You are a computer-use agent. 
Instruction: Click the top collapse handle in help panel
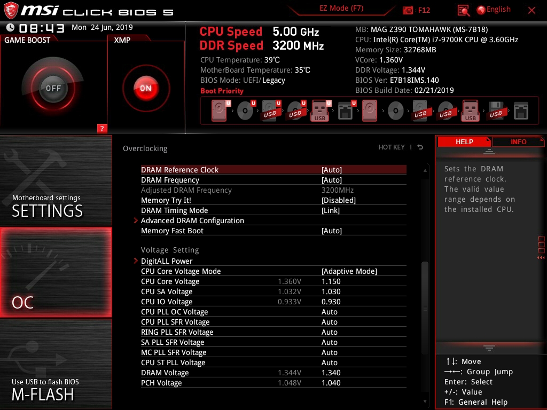[x=489, y=152]
